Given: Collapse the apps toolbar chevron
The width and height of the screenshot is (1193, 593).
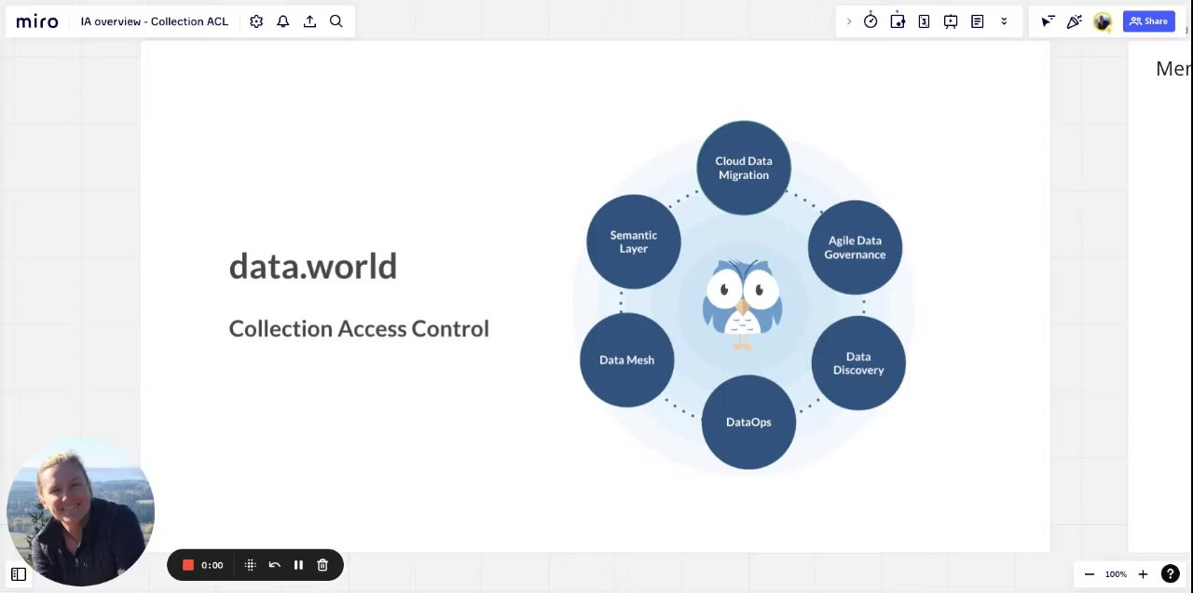Looking at the screenshot, I should click(x=848, y=21).
